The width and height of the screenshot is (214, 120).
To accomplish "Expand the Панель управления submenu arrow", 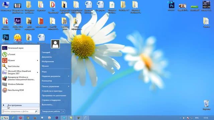I will point(69,86).
